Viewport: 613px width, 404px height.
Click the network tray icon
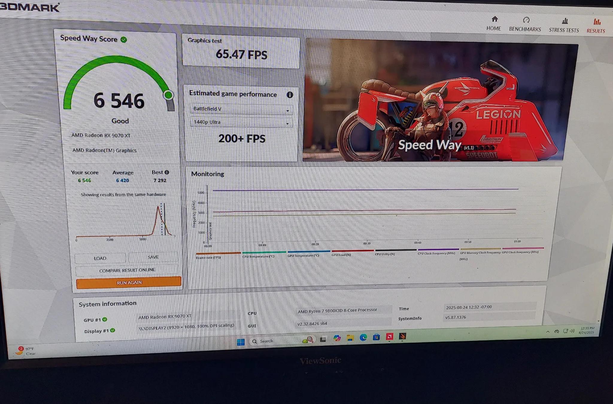point(565,331)
